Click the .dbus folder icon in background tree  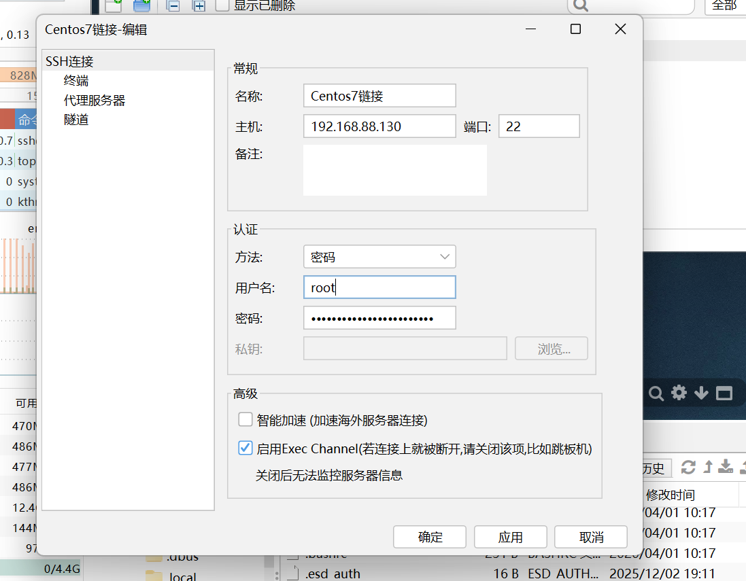154,558
